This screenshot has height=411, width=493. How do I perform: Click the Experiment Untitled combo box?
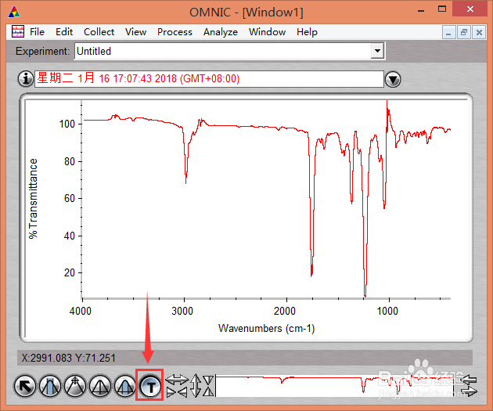(229, 51)
